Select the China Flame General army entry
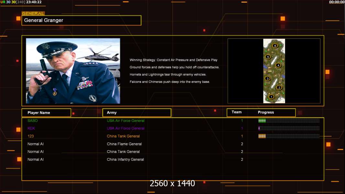This screenshot has height=194, width=345. [124, 144]
